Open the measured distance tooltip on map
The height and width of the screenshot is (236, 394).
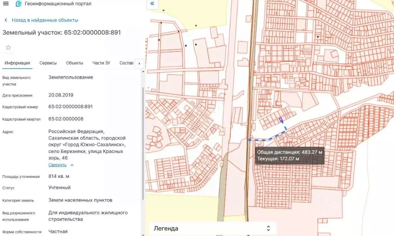coord(290,155)
